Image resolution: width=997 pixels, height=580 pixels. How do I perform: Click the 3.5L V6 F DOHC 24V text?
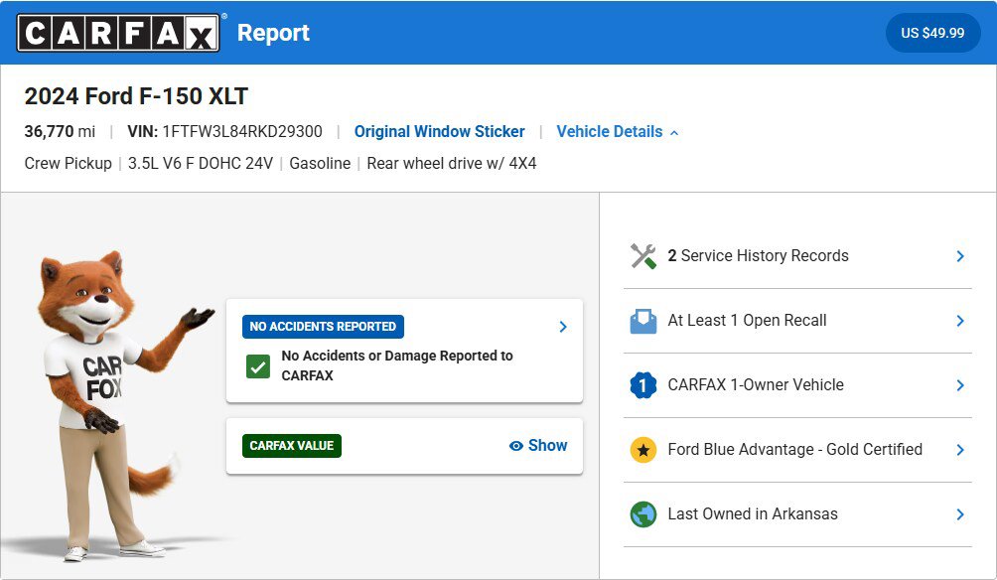coord(201,164)
